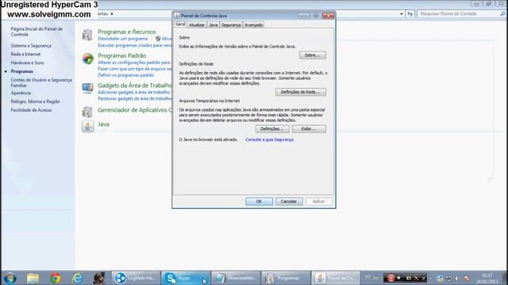Image resolution: width=508 pixels, height=285 pixels.
Task: Click Programas e Recursos icon
Action: [x=87, y=35]
